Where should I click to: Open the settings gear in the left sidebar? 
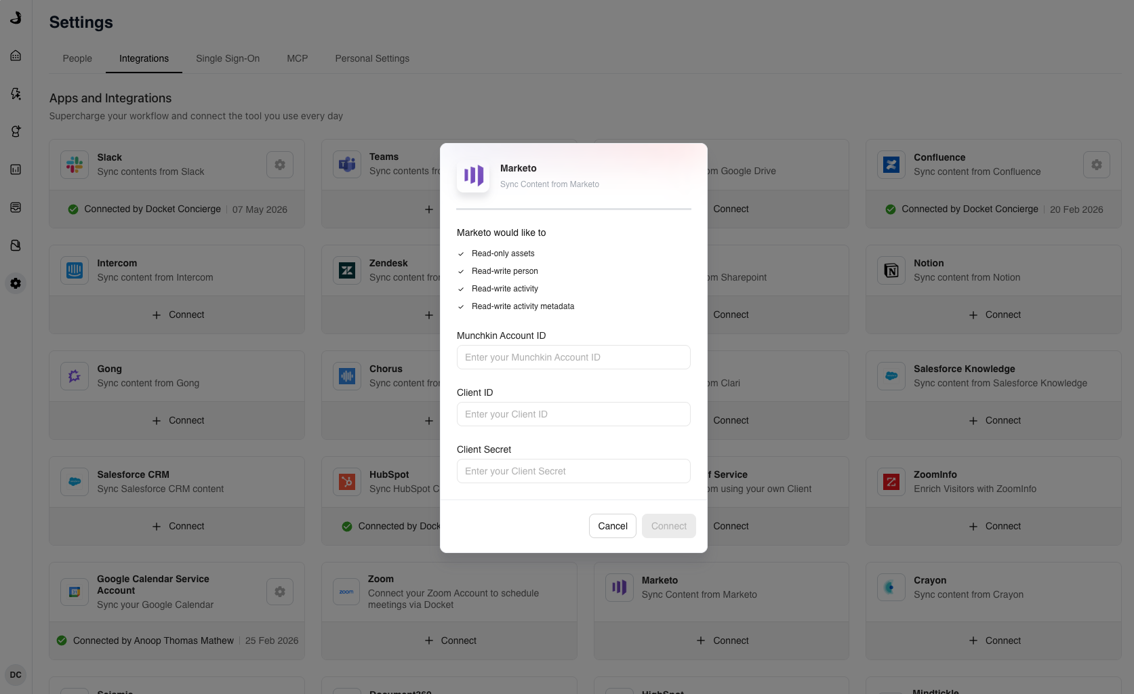16,283
